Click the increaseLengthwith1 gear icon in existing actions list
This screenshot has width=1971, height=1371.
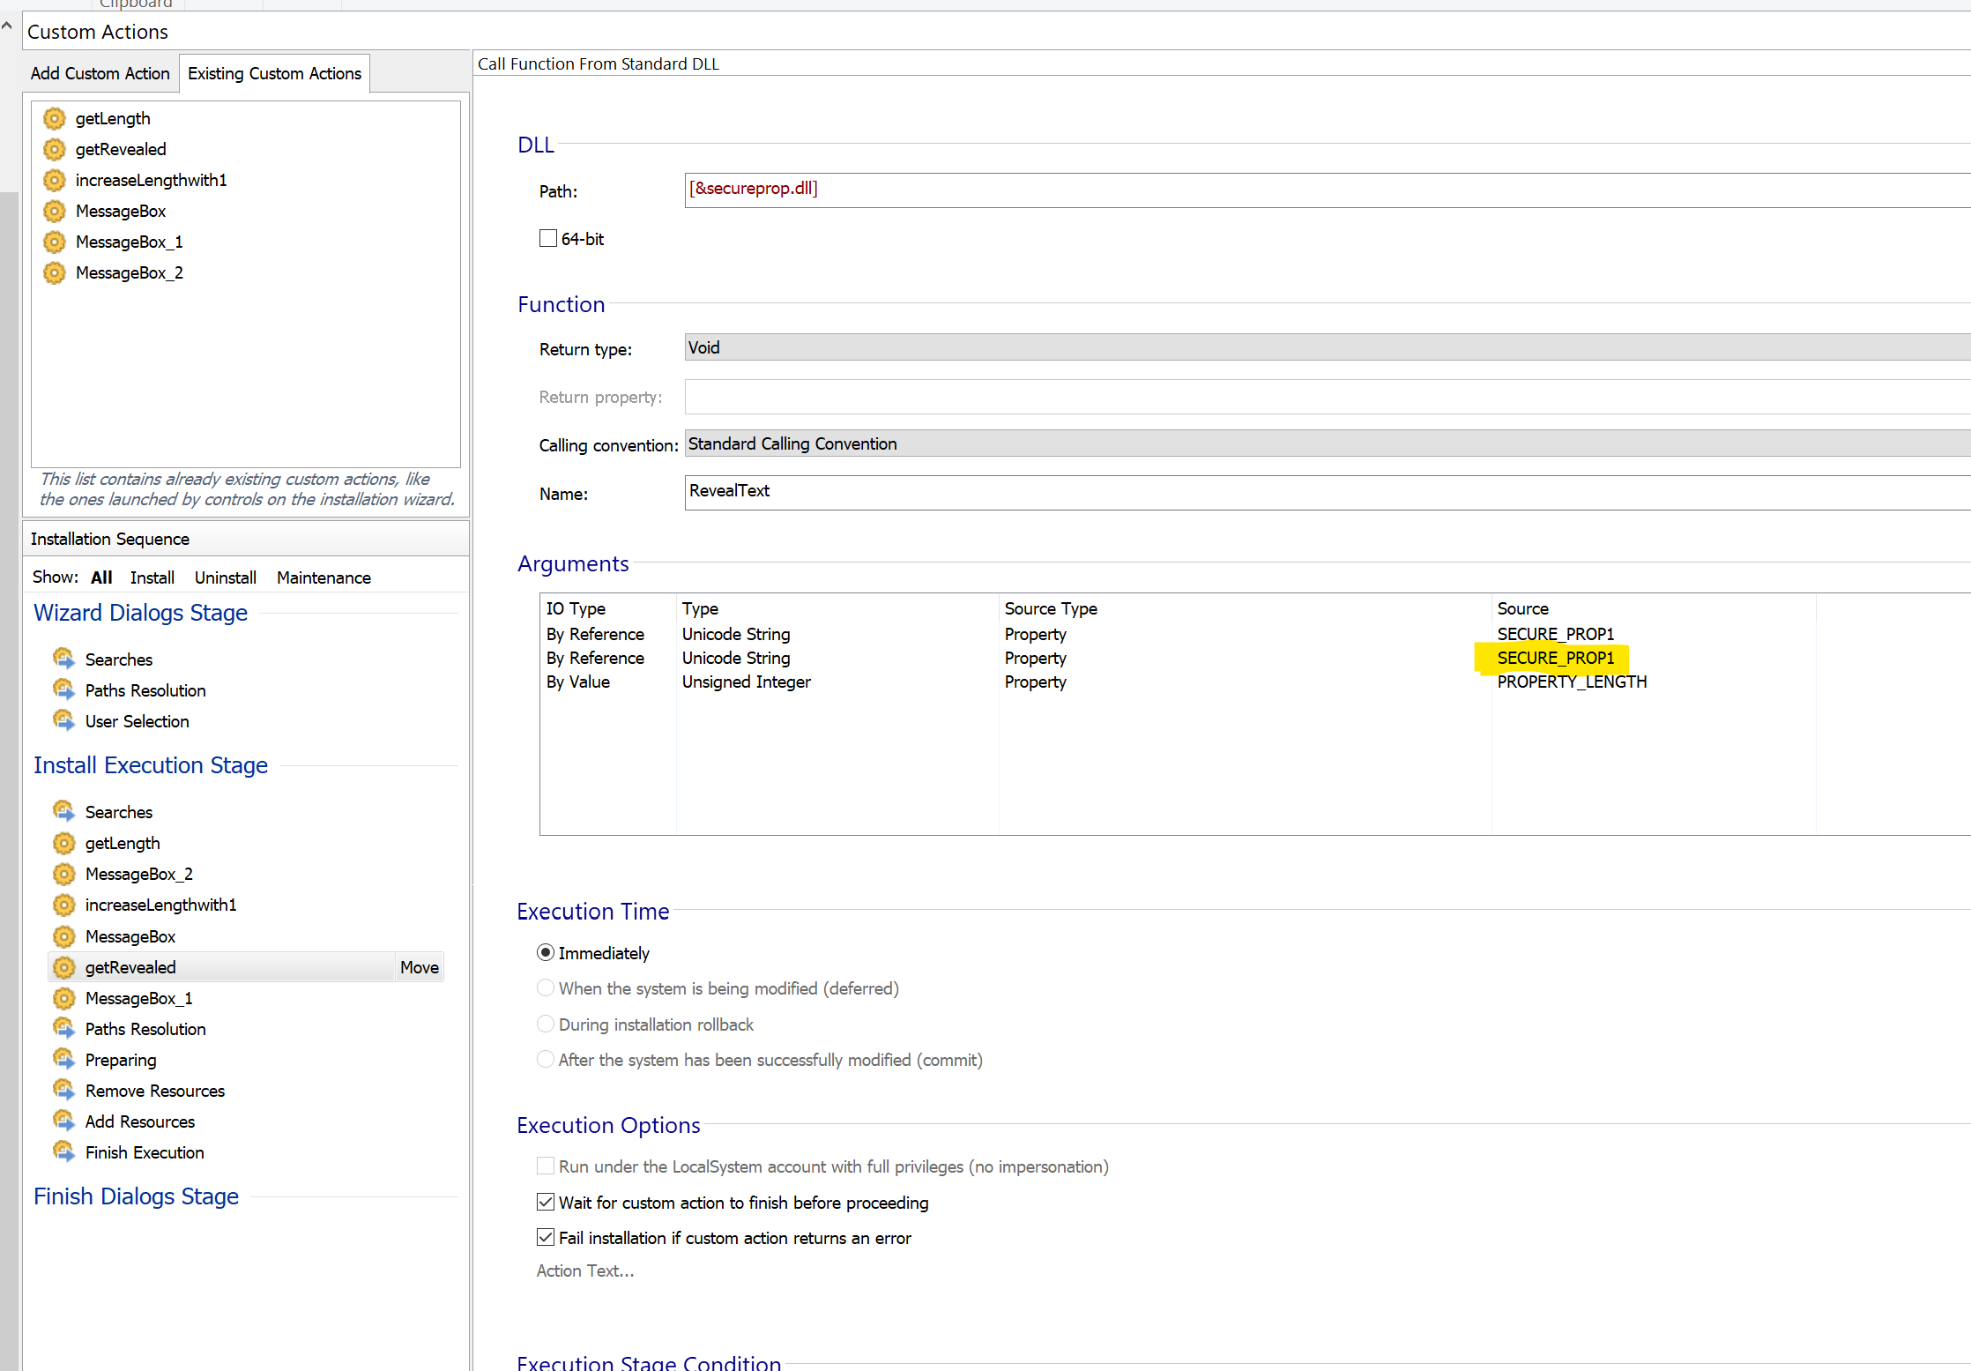pos(55,180)
